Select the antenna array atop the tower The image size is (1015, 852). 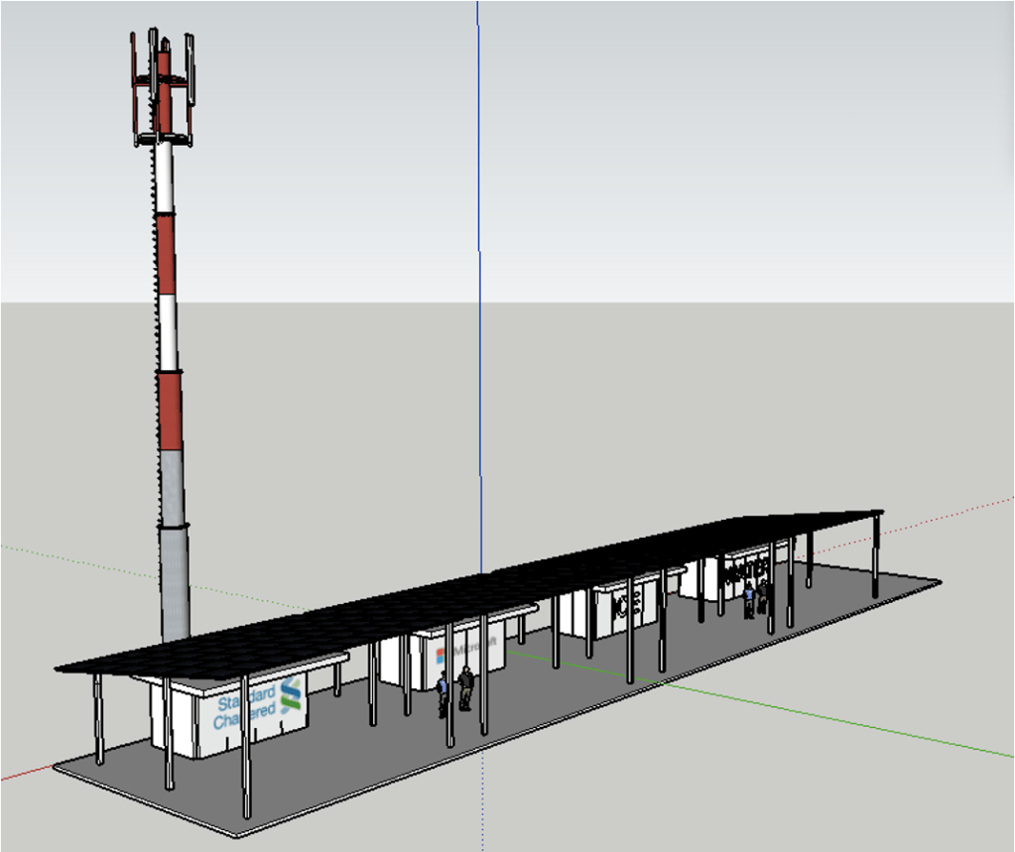pos(162,87)
